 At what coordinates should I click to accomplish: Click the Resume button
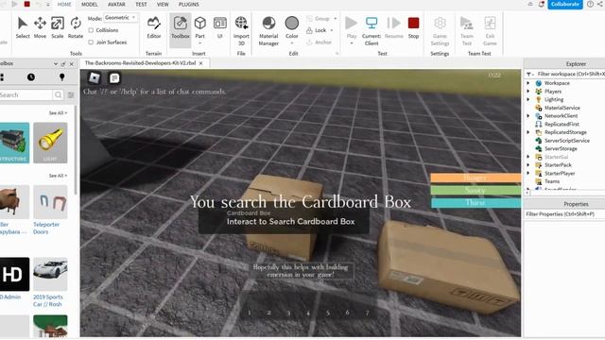point(393,27)
